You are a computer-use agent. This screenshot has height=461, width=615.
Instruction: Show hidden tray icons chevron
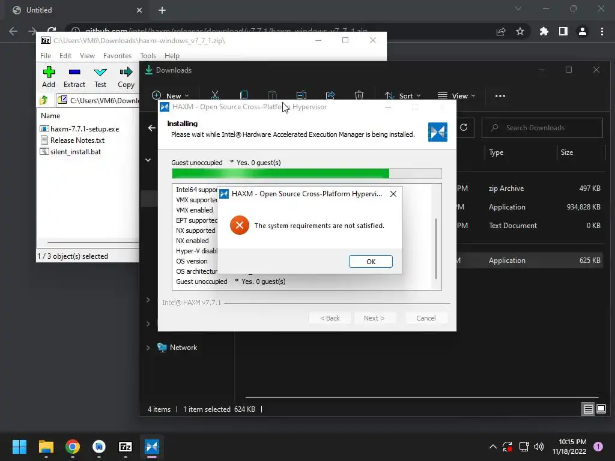coord(493,447)
